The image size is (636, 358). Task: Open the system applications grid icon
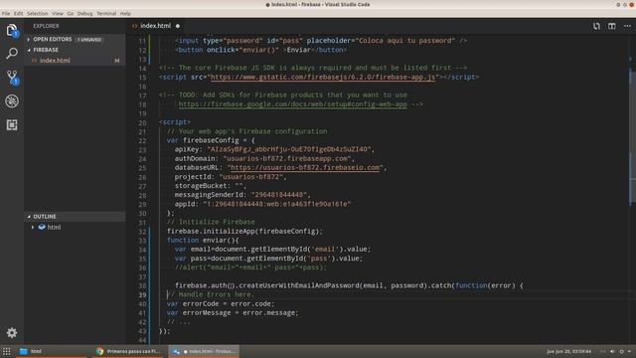[x=7, y=351]
